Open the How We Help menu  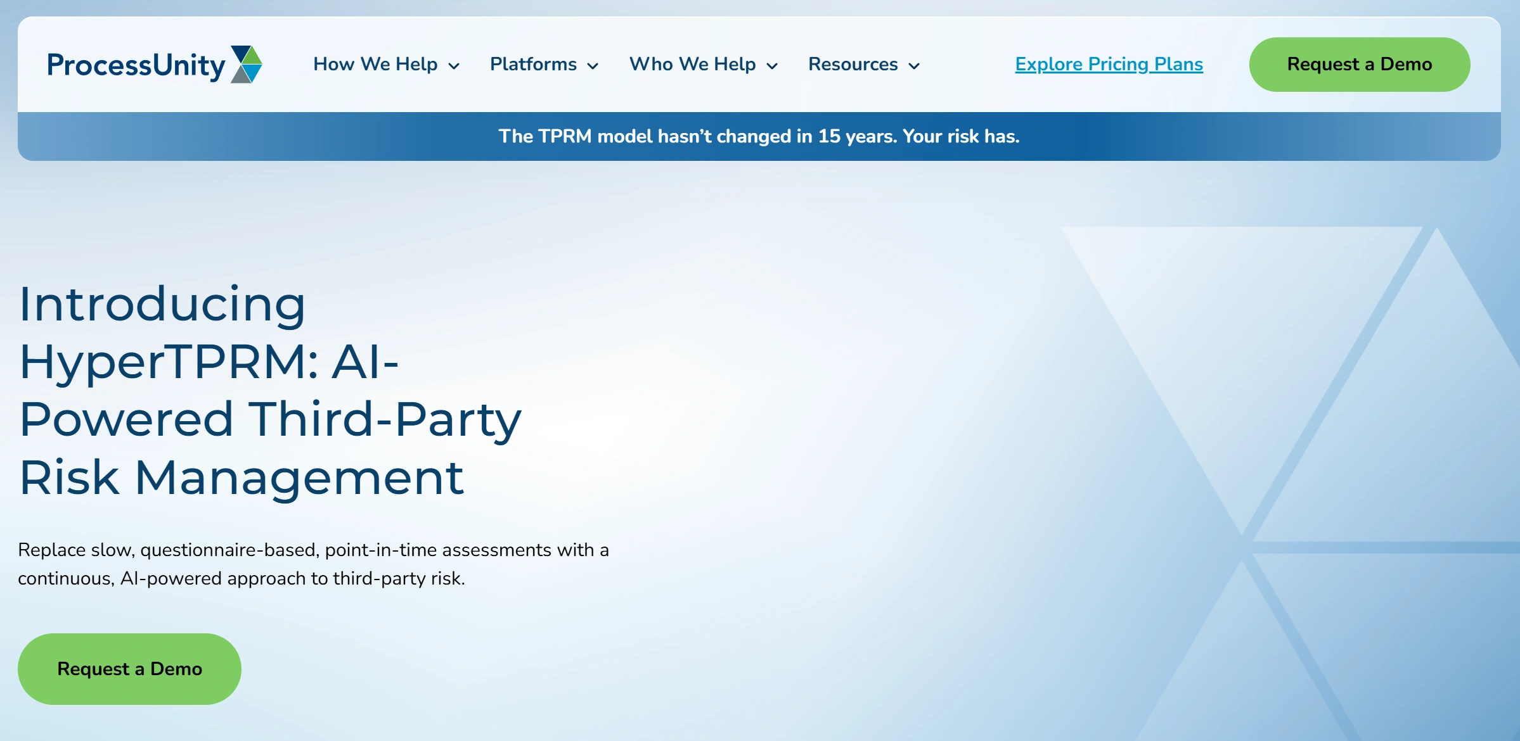point(375,65)
